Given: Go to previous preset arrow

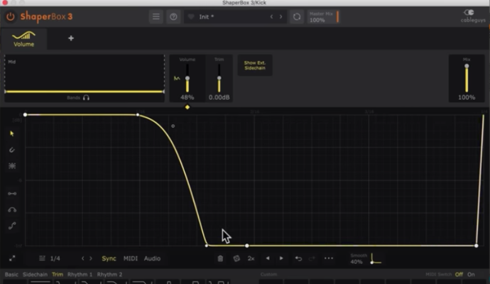Looking at the screenshot, I should click(x=271, y=16).
